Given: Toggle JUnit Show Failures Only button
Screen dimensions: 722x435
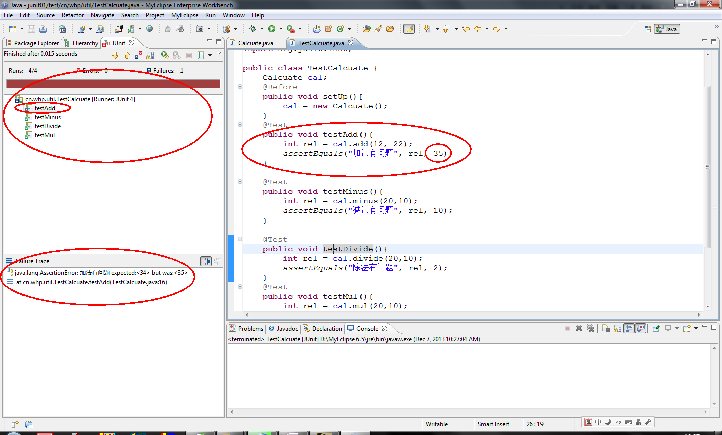Looking at the screenshot, I should coord(138,55).
